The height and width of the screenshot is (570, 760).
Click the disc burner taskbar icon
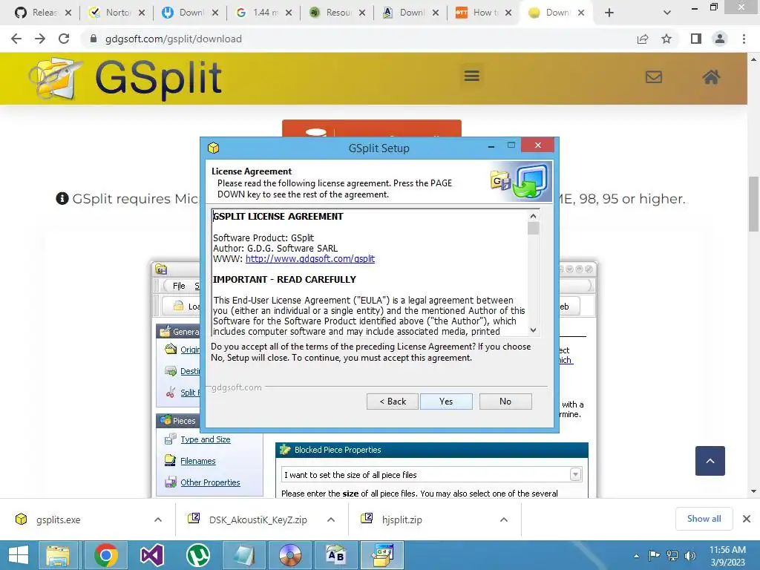290,555
